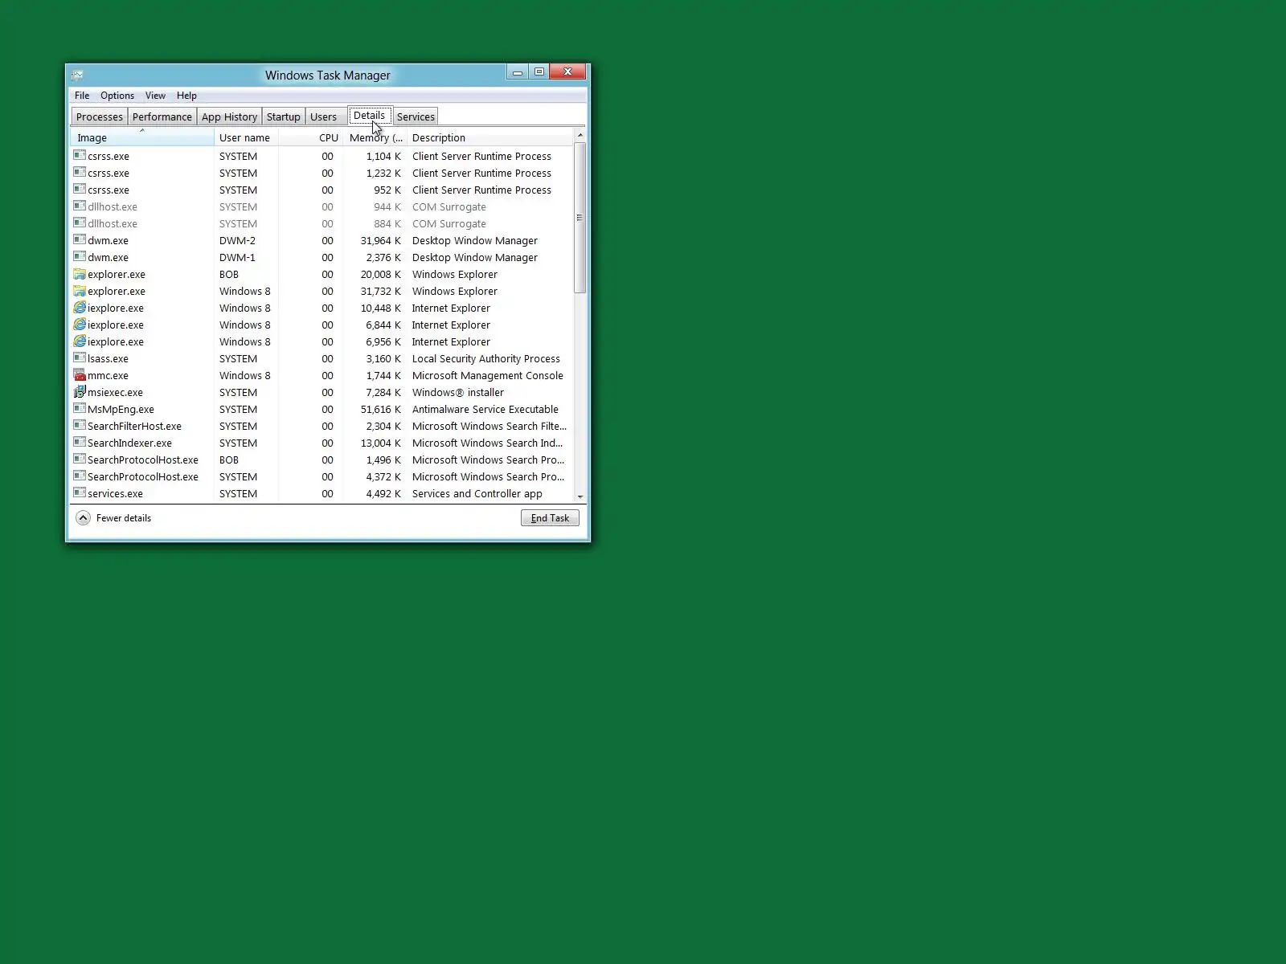Click the scrollbar up arrow in the process list
The width and height of the screenshot is (1286, 964).
click(580, 135)
